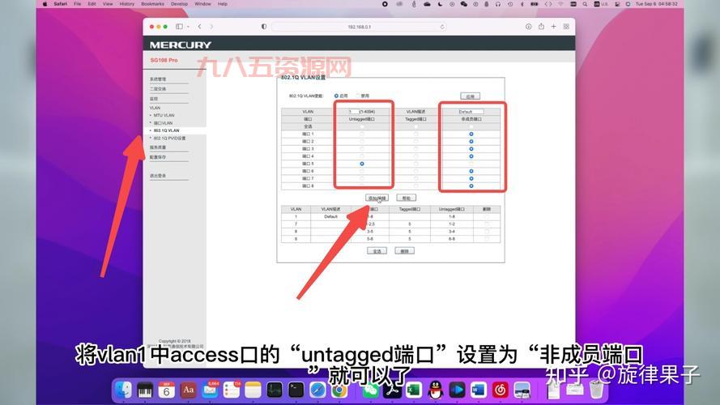Expand the VLAN sidebar section
This screenshot has width=720, height=405.
pyautogui.click(x=155, y=108)
